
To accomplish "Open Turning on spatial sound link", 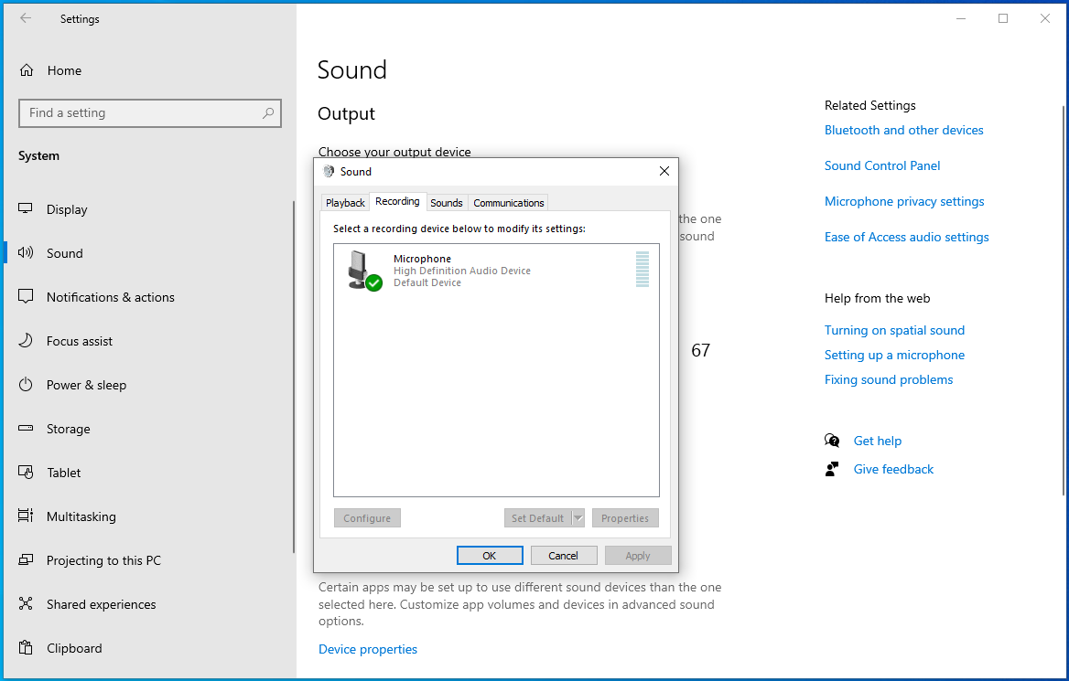I will [x=894, y=330].
